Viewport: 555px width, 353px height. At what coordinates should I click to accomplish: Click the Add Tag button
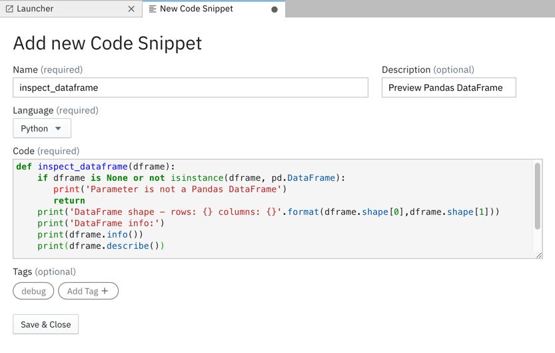[x=88, y=291]
